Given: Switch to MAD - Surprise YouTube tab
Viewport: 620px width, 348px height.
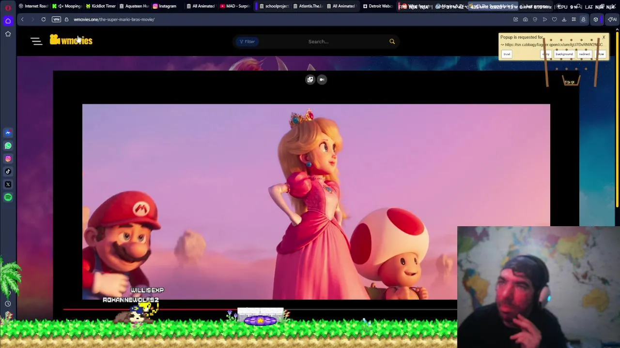Looking at the screenshot, I should click(234, 6).
